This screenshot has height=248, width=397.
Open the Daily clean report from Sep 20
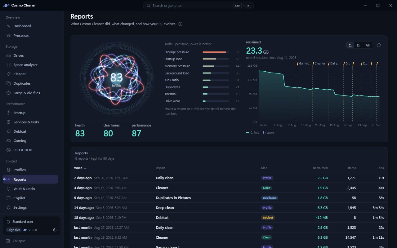[x=229, y=178]
